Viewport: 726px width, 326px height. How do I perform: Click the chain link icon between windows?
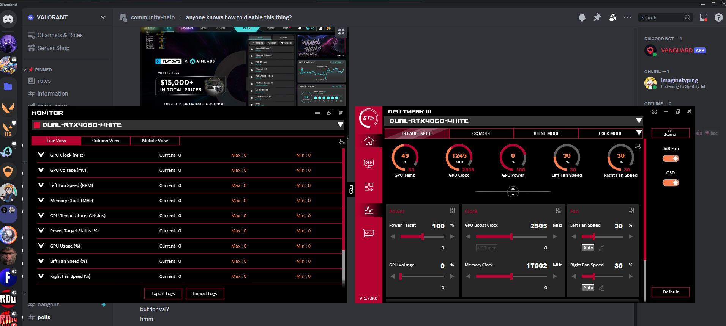(x=351, y=190)
